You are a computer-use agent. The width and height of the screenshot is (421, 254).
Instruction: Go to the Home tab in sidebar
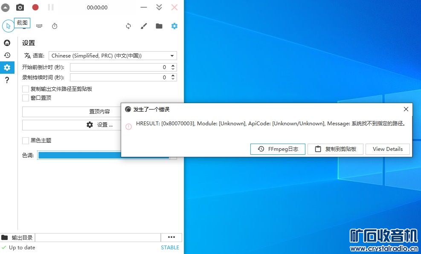click(x=7, y=43)
